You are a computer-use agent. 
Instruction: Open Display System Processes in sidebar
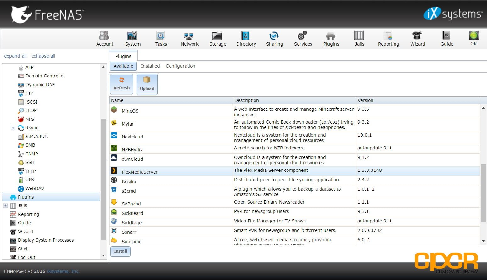(x=46, y=240)
